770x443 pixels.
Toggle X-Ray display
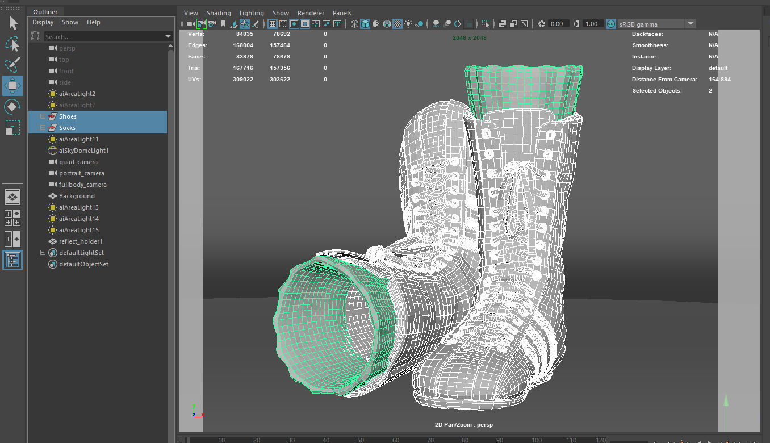click(503, 24)
